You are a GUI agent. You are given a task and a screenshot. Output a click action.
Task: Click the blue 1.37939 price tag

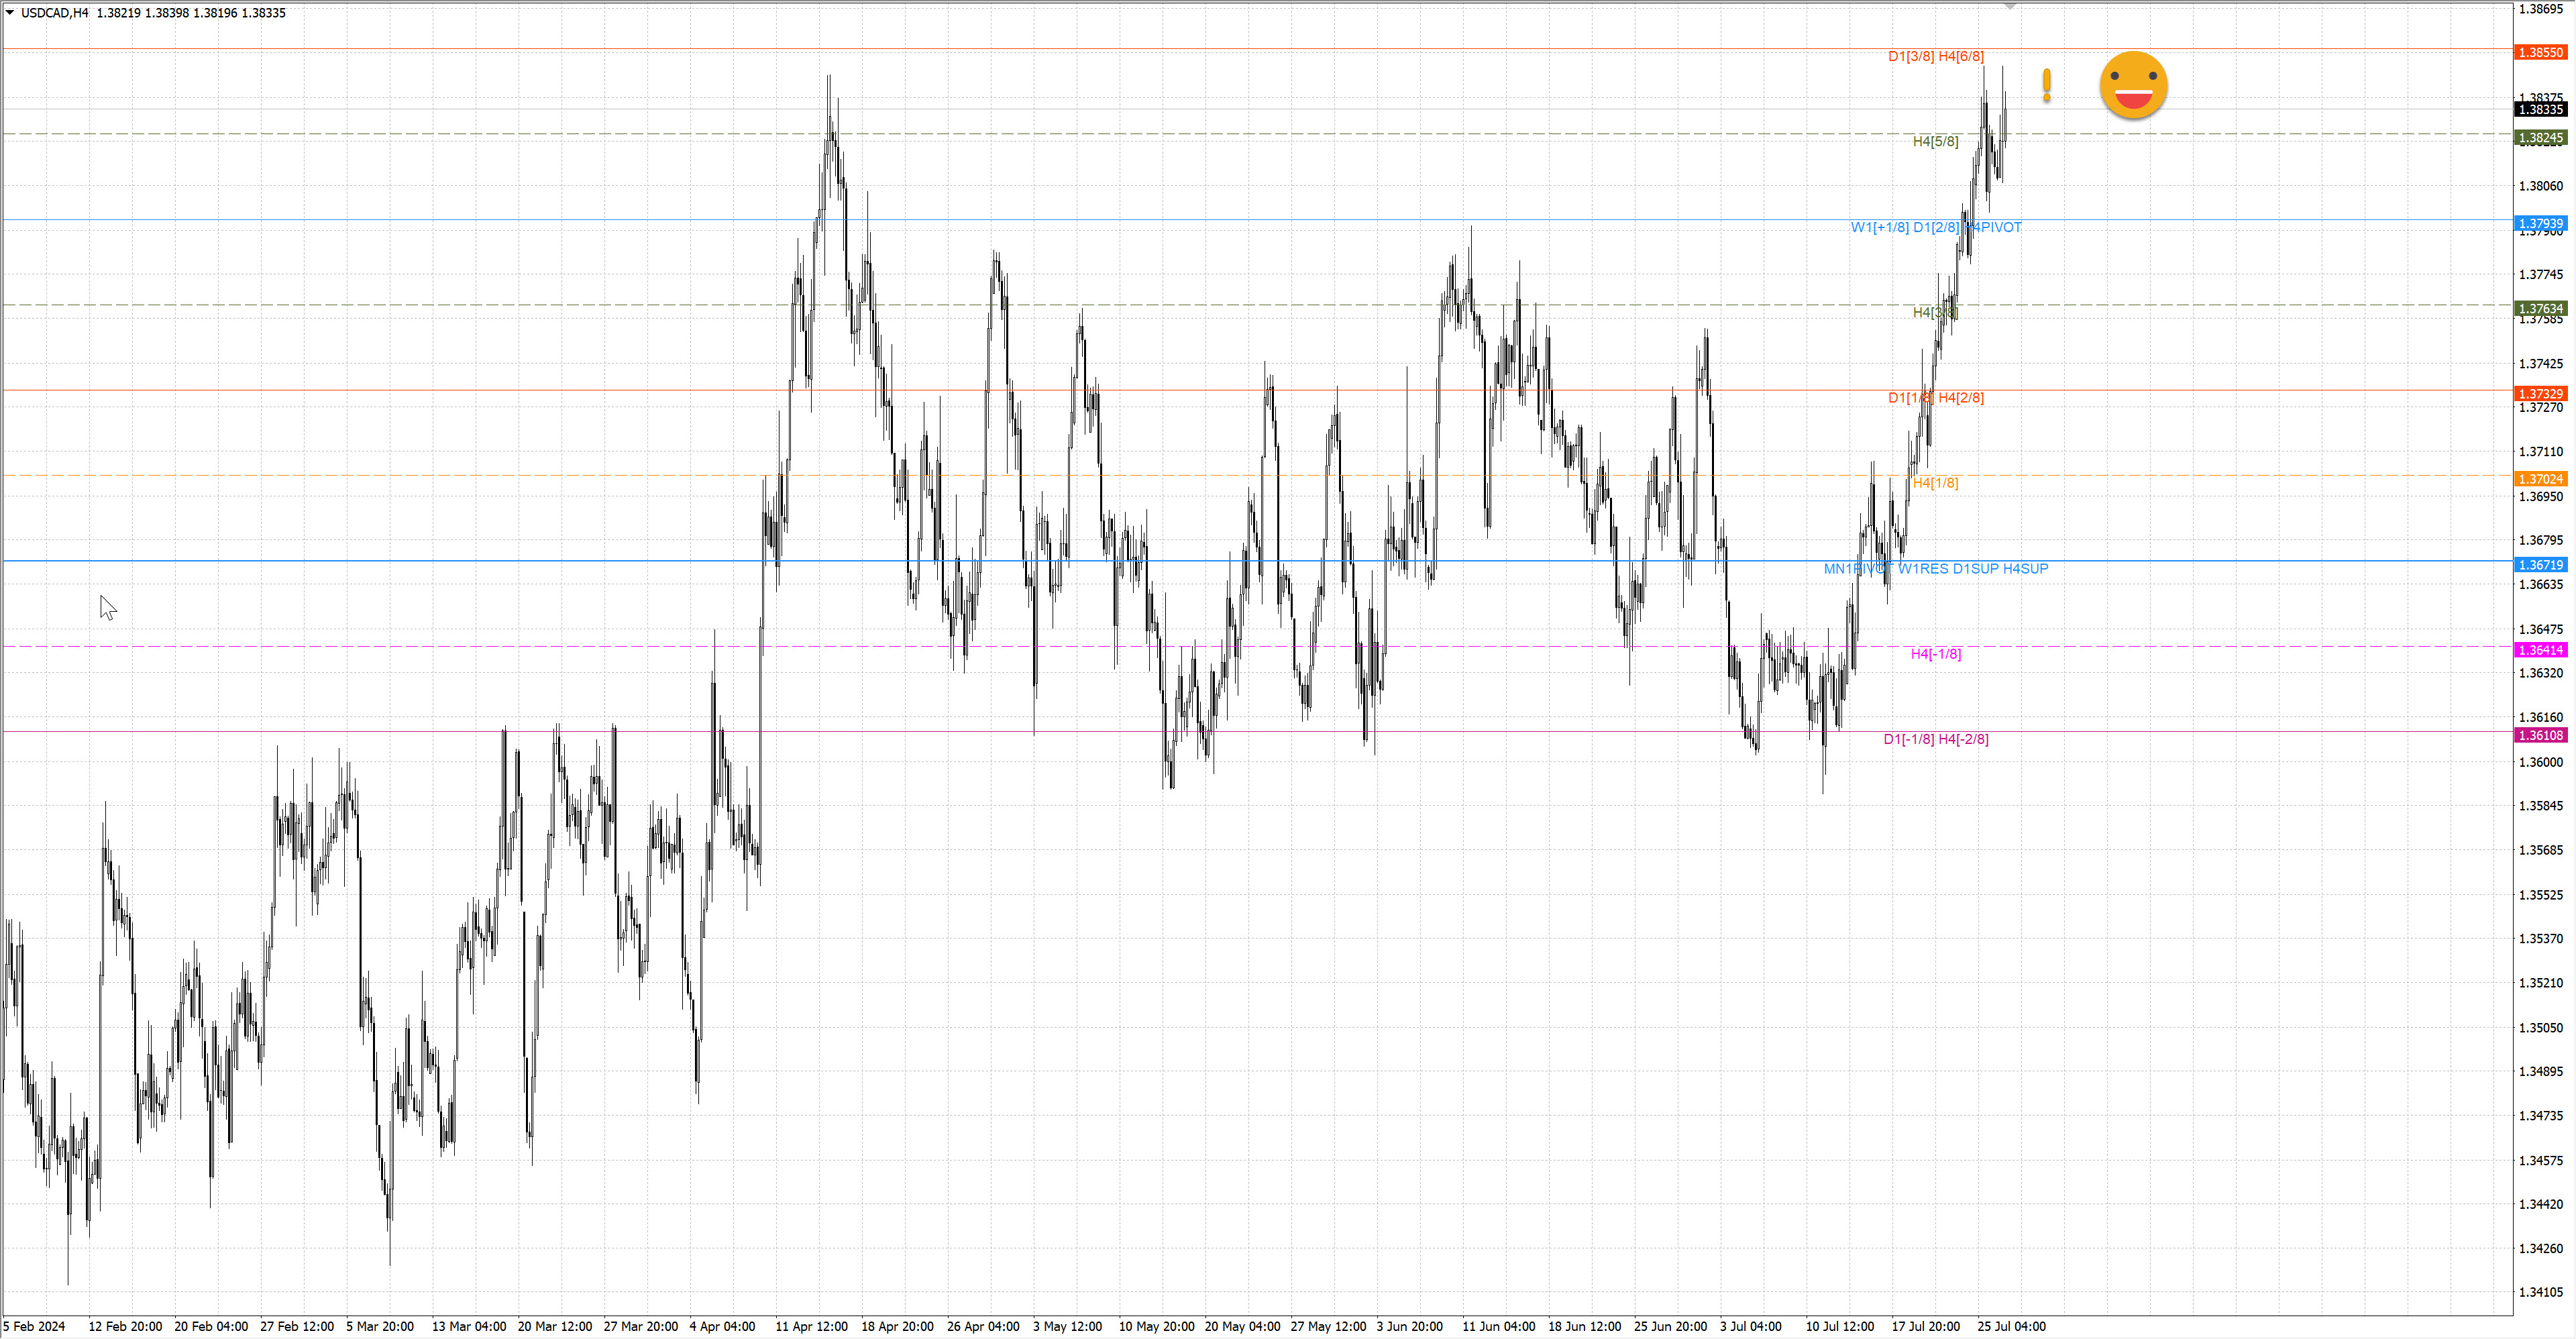pyautogui.click(x=2540, y=223)
